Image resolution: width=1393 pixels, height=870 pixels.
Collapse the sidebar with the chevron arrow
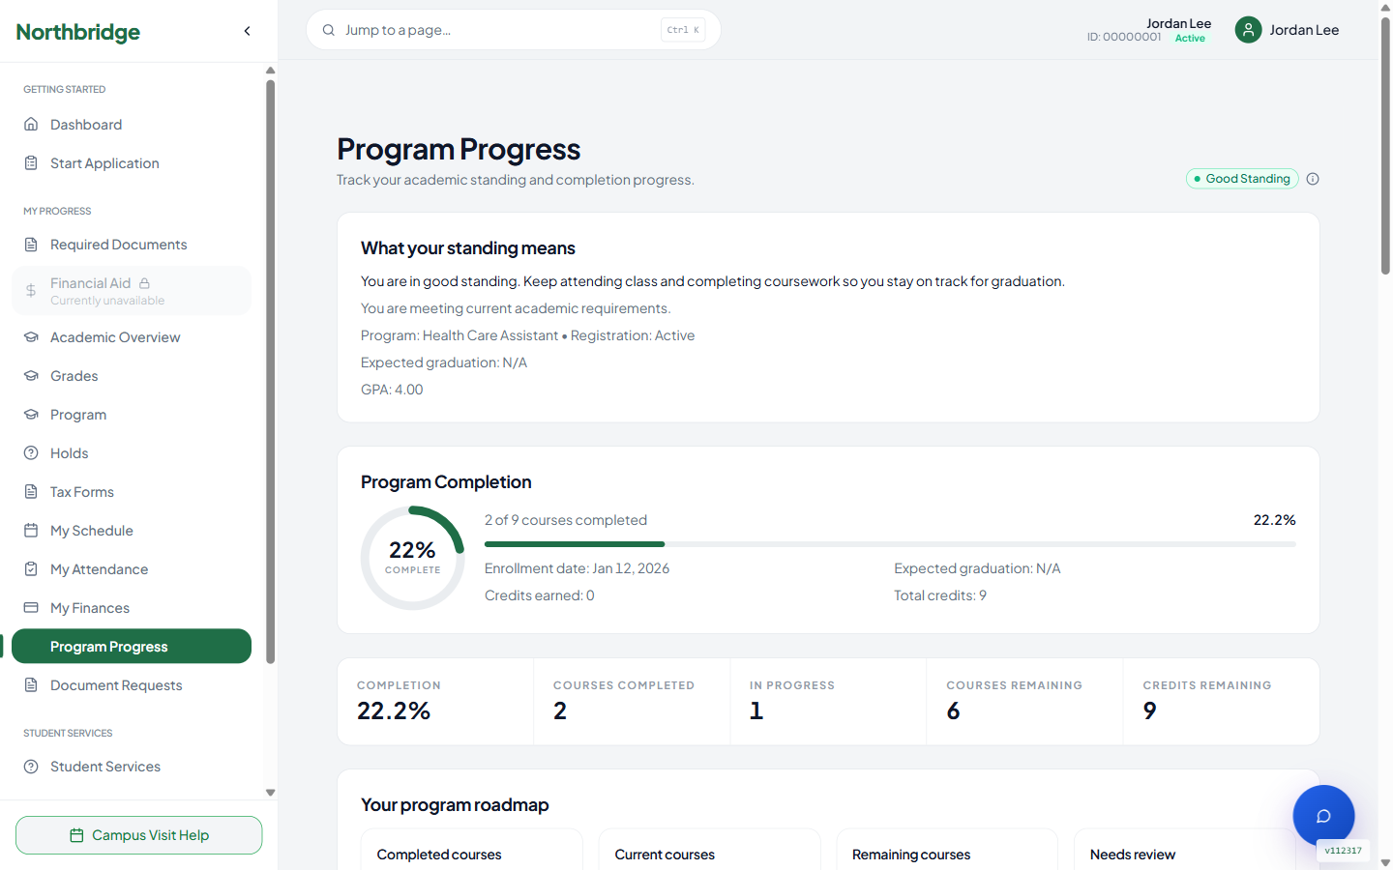coord(248,31)
